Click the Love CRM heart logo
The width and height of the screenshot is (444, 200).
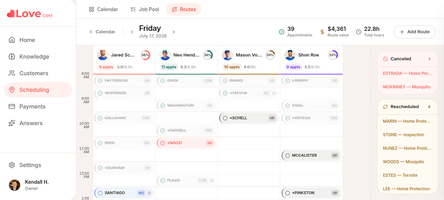pos(11,14)
